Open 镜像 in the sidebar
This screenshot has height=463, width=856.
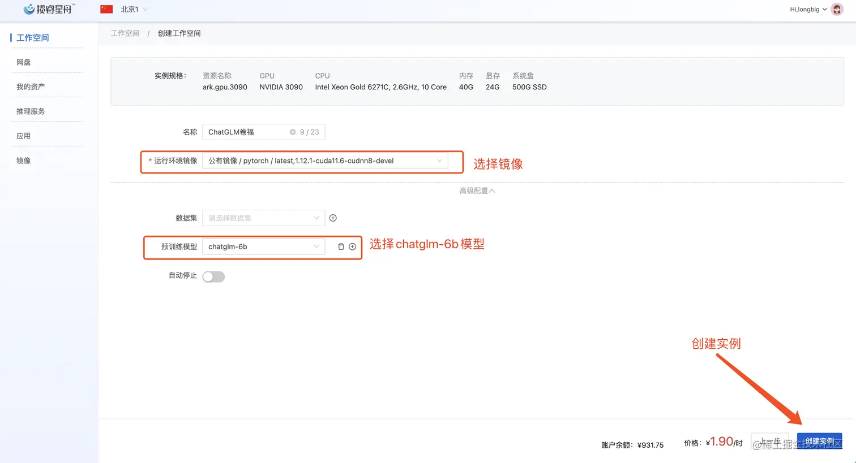point(24,161)
